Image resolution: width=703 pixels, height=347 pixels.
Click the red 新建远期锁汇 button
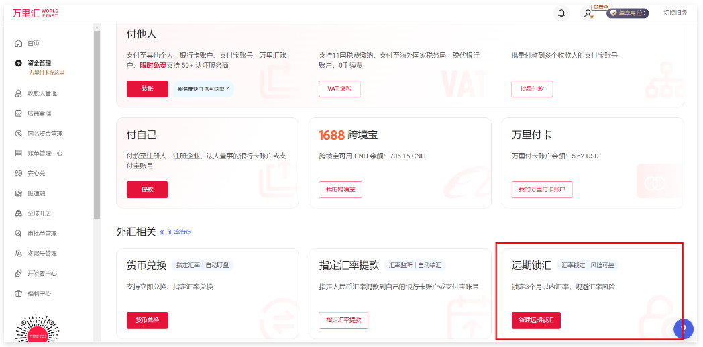click(x=536, y=321)
